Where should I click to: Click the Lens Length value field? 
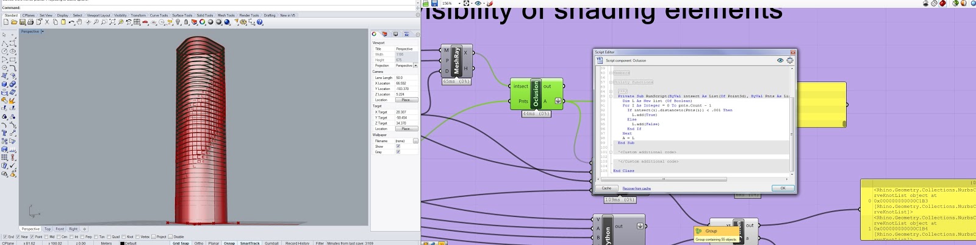click(406, 78)
